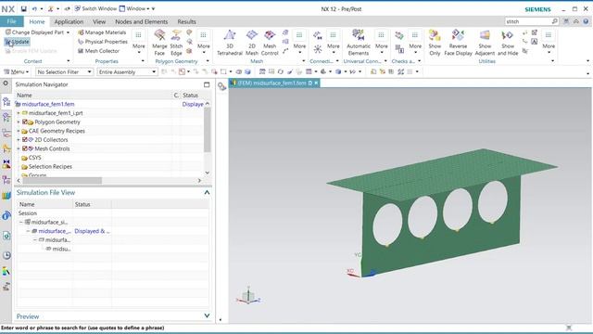The height and width of the screenshot is (334, 593).
Task: Click the Mesh Collector icon
Action: point(81,51)
